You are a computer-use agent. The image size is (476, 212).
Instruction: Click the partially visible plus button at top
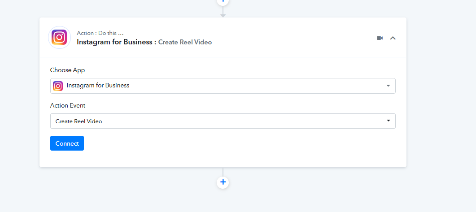pyautogui.click(x=223, y=1)
